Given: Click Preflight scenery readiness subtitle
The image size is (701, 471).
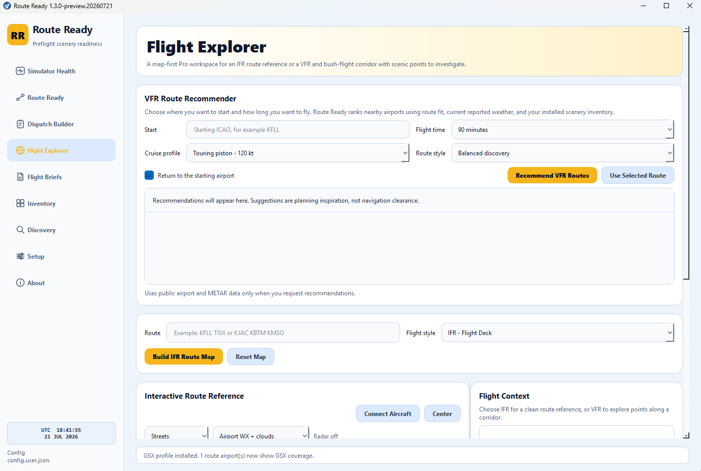Looking at the screenshot, I should point(68,44).
